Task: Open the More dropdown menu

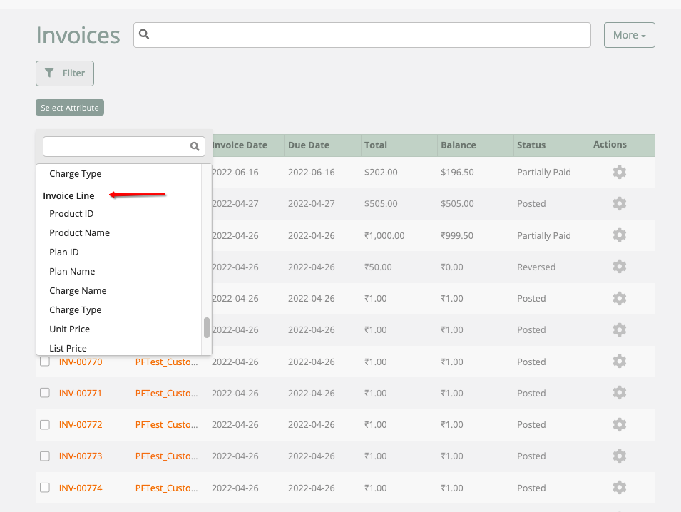Action: tap(630, 35)
